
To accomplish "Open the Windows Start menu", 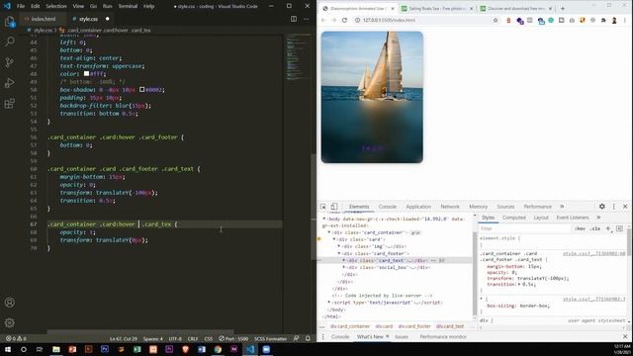I will pyautogui.click(x=8, y=349).
